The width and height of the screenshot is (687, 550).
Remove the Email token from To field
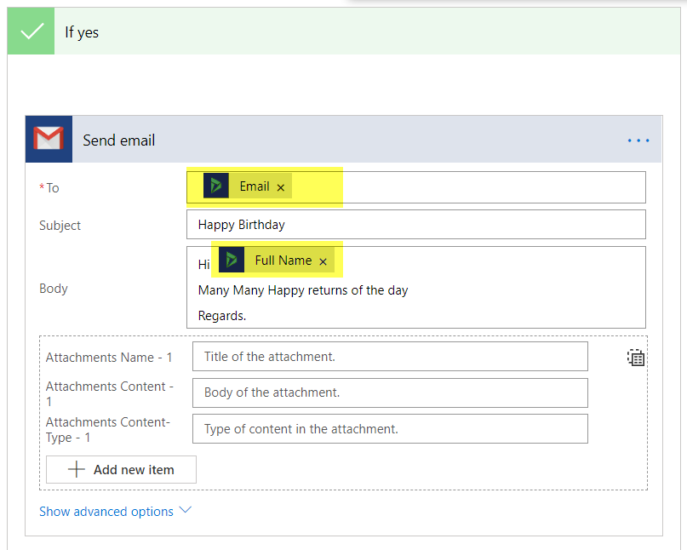(x=281, y=187)
